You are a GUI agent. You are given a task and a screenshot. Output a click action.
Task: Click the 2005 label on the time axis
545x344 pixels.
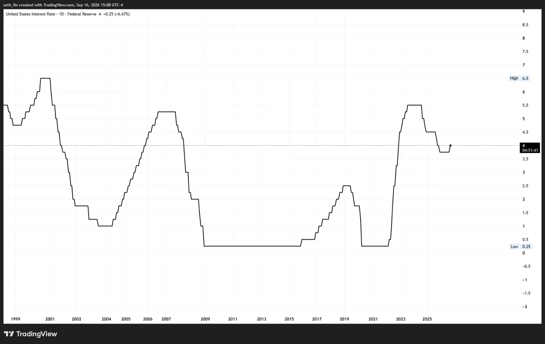point(126,319)
